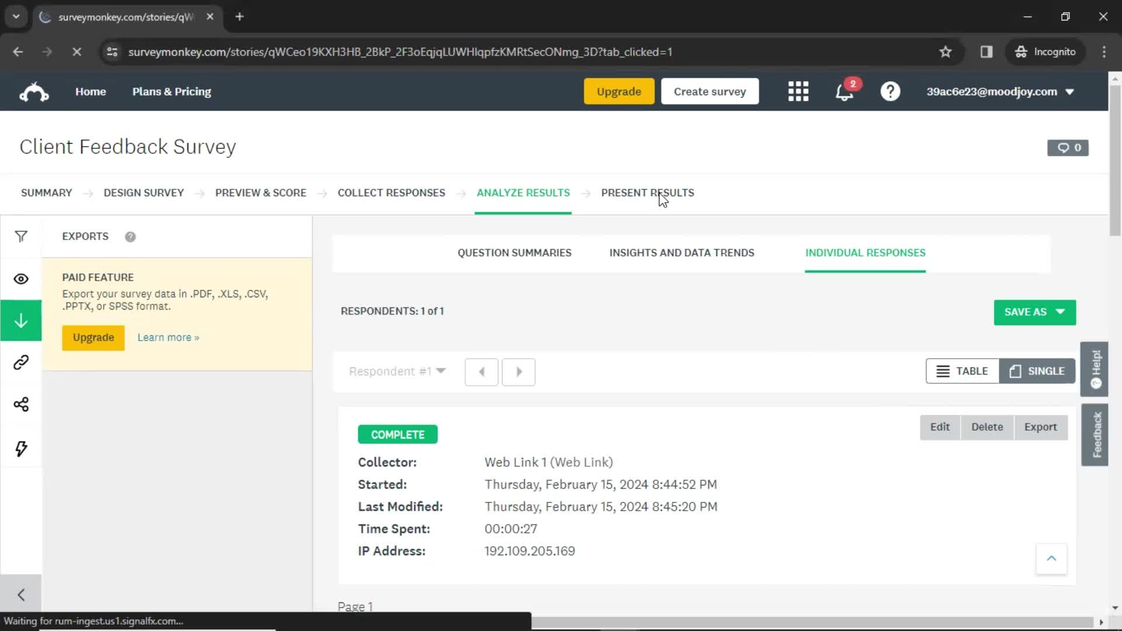The image size is (1122, 631).
Task: Click the filter/funnel icon in sidebar
Action: pyautogui.click(x=21, y=237)
